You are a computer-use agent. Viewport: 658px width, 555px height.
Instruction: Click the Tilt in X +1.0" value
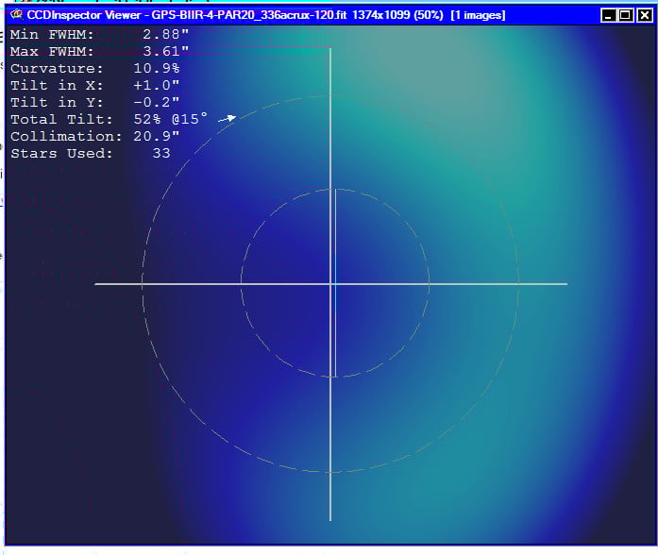pyautogui.click(x=157, y=85)
